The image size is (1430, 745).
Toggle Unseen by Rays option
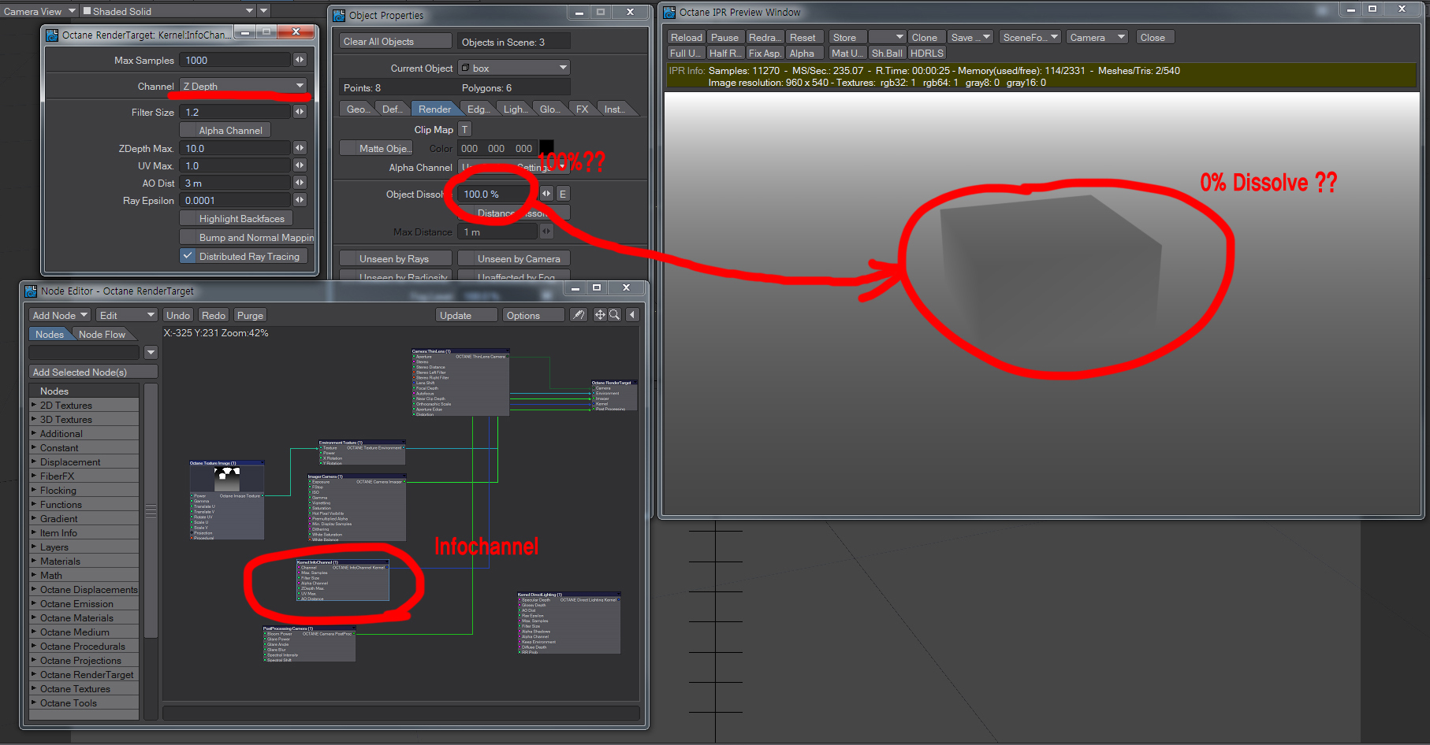(396, 258)
